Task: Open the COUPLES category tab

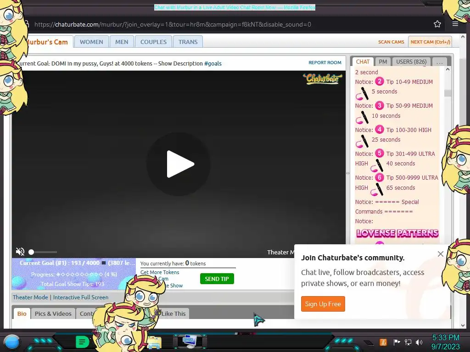Action: 153,42
